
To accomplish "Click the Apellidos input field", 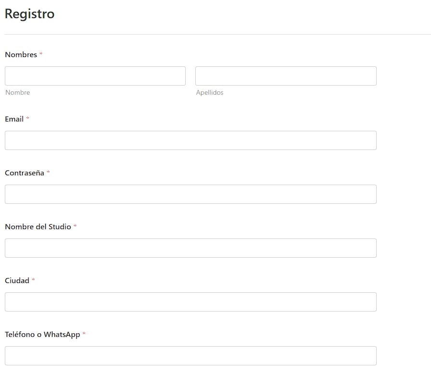I will (286, 75).
